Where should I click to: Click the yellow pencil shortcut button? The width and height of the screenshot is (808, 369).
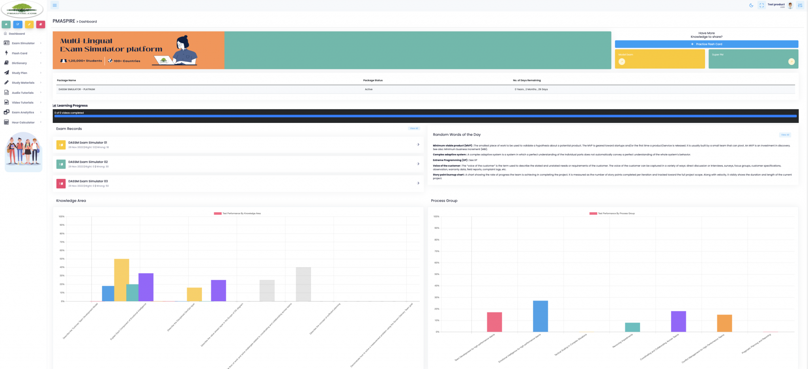[x=29, y=24]
